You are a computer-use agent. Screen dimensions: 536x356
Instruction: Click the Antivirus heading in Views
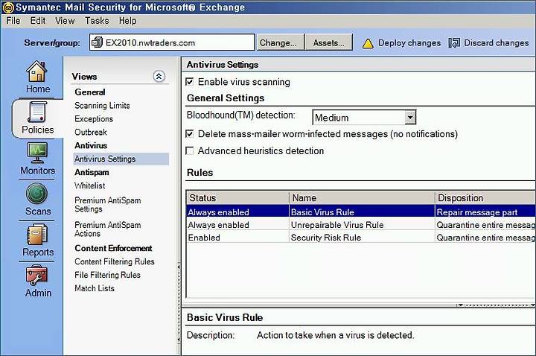91,146
